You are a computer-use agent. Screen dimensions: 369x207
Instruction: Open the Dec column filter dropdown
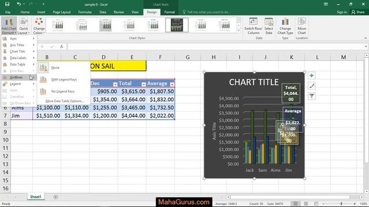(115, 85)
